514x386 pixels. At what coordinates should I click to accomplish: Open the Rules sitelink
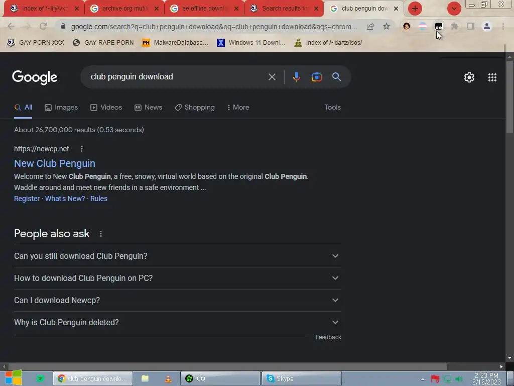99,199
